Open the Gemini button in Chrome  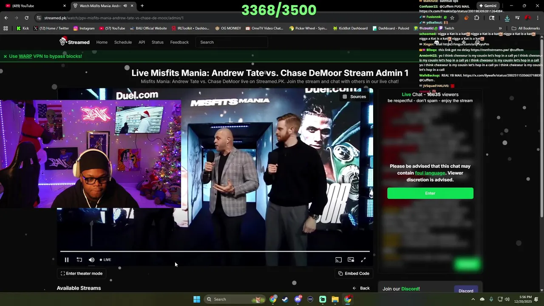tap(488, 6)
